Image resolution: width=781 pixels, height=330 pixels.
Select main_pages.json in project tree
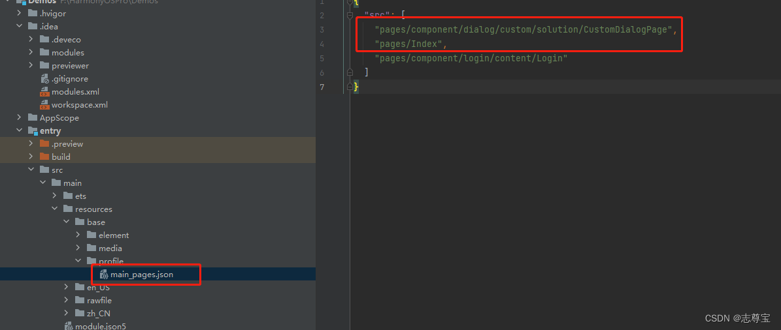pyautogui.click(x=158, y=274)
